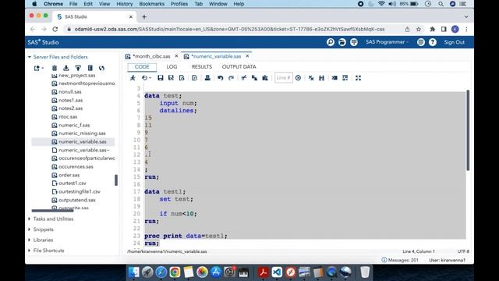Click the Line # go-to field

tap(283, 78)
